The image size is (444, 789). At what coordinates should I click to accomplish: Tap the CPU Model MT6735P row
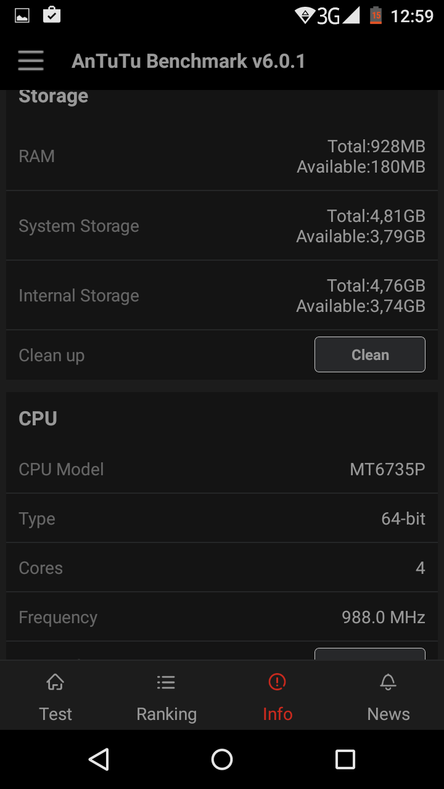(222, 469)
